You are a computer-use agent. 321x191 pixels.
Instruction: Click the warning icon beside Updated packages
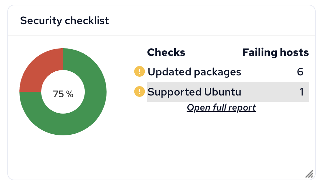point(139,71)
